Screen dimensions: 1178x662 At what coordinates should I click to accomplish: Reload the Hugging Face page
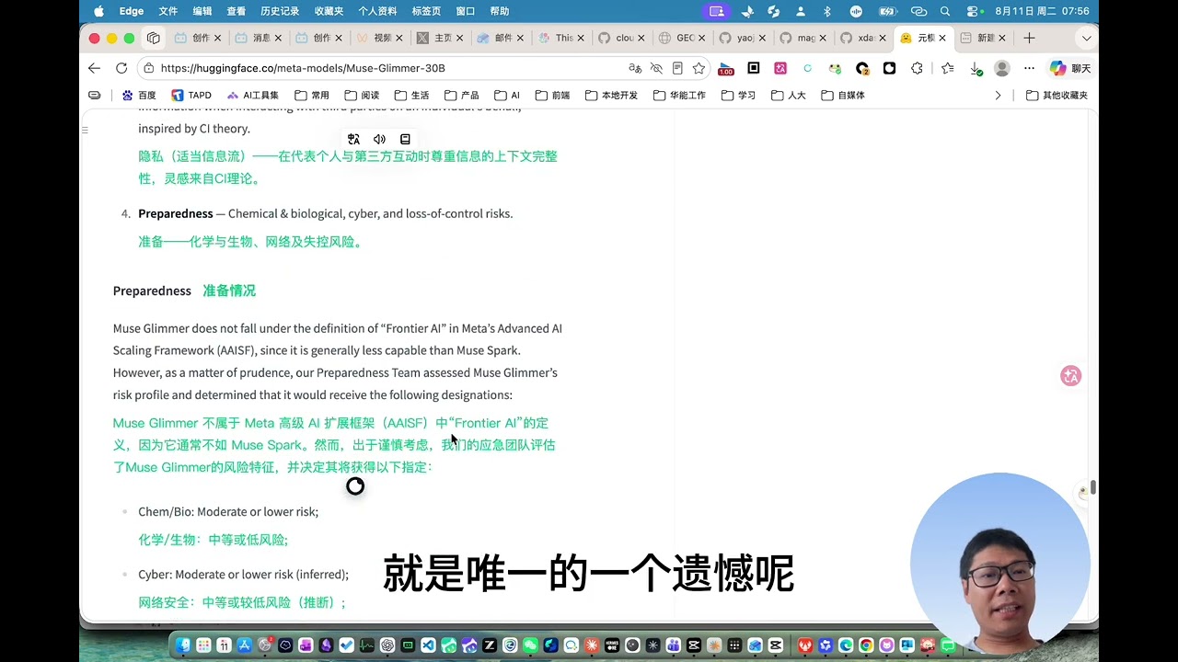pyautogui.click(x=121, y=68)
